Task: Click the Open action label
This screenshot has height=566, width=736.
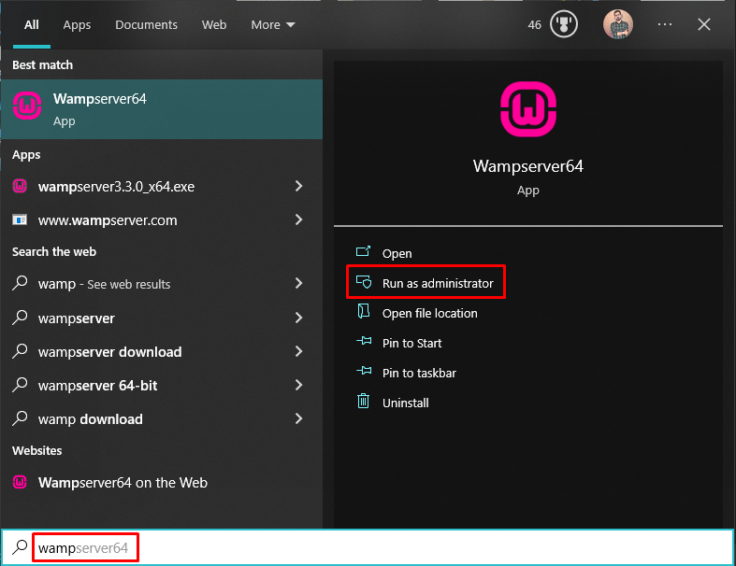Action: tap(397, 254)
